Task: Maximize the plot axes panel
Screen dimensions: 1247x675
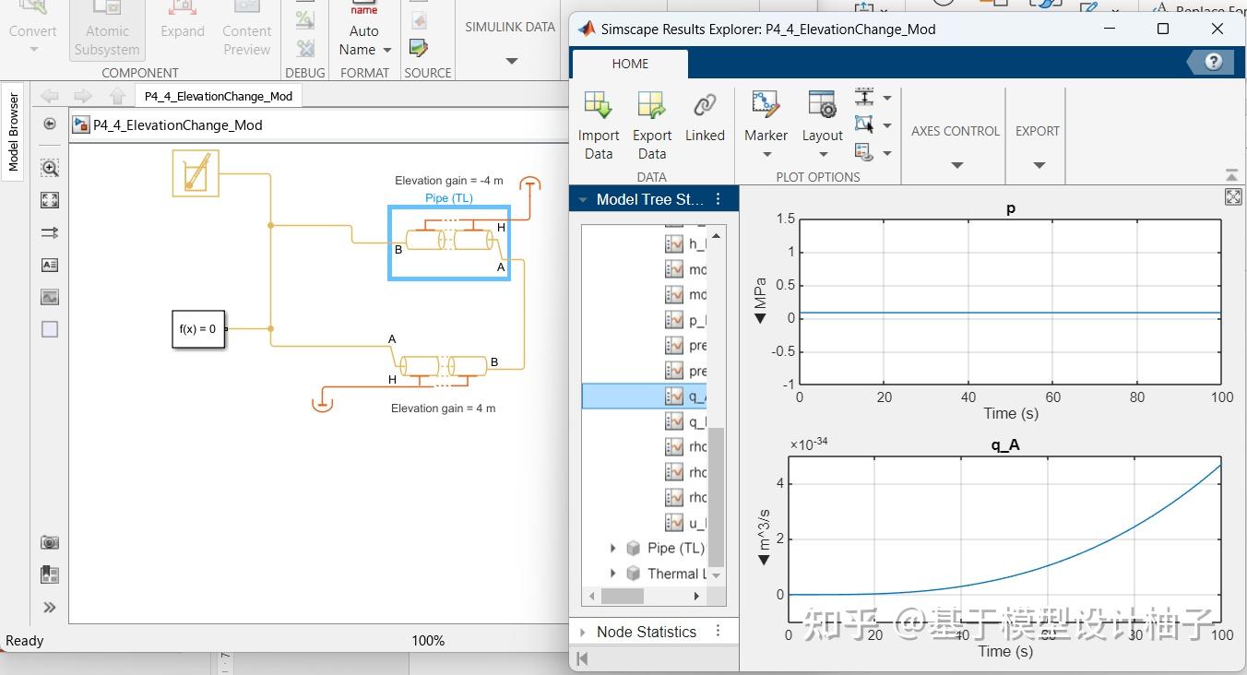Action: tap(1232, 196)
